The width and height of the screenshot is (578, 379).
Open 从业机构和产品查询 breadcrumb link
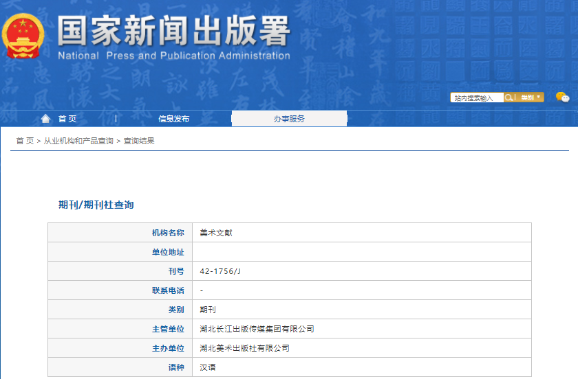point(78,141)
